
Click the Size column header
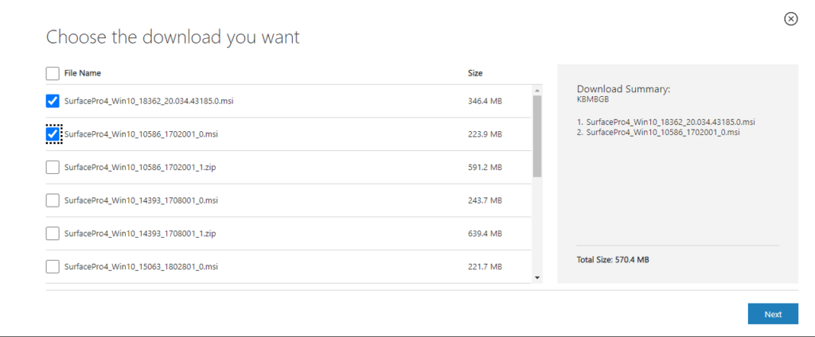[475, 73]
